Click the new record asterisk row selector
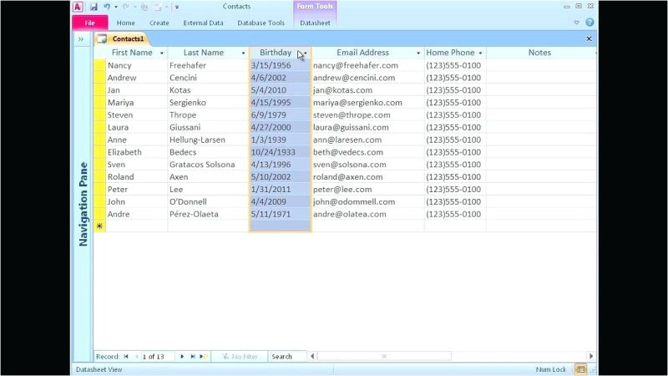 (99, 226)
